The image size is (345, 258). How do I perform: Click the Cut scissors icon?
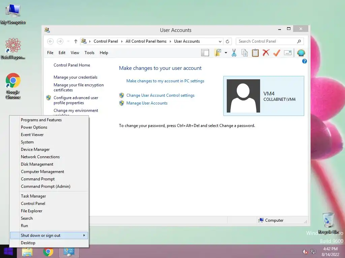234,53
